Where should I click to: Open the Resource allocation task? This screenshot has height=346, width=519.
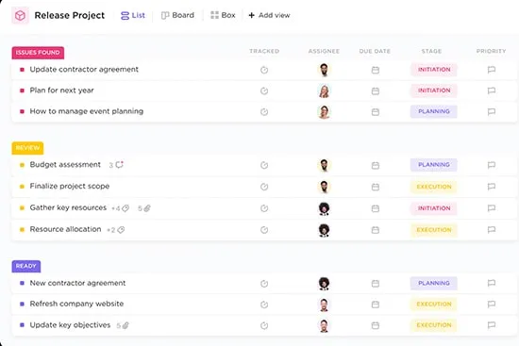(x=65, y=229)
